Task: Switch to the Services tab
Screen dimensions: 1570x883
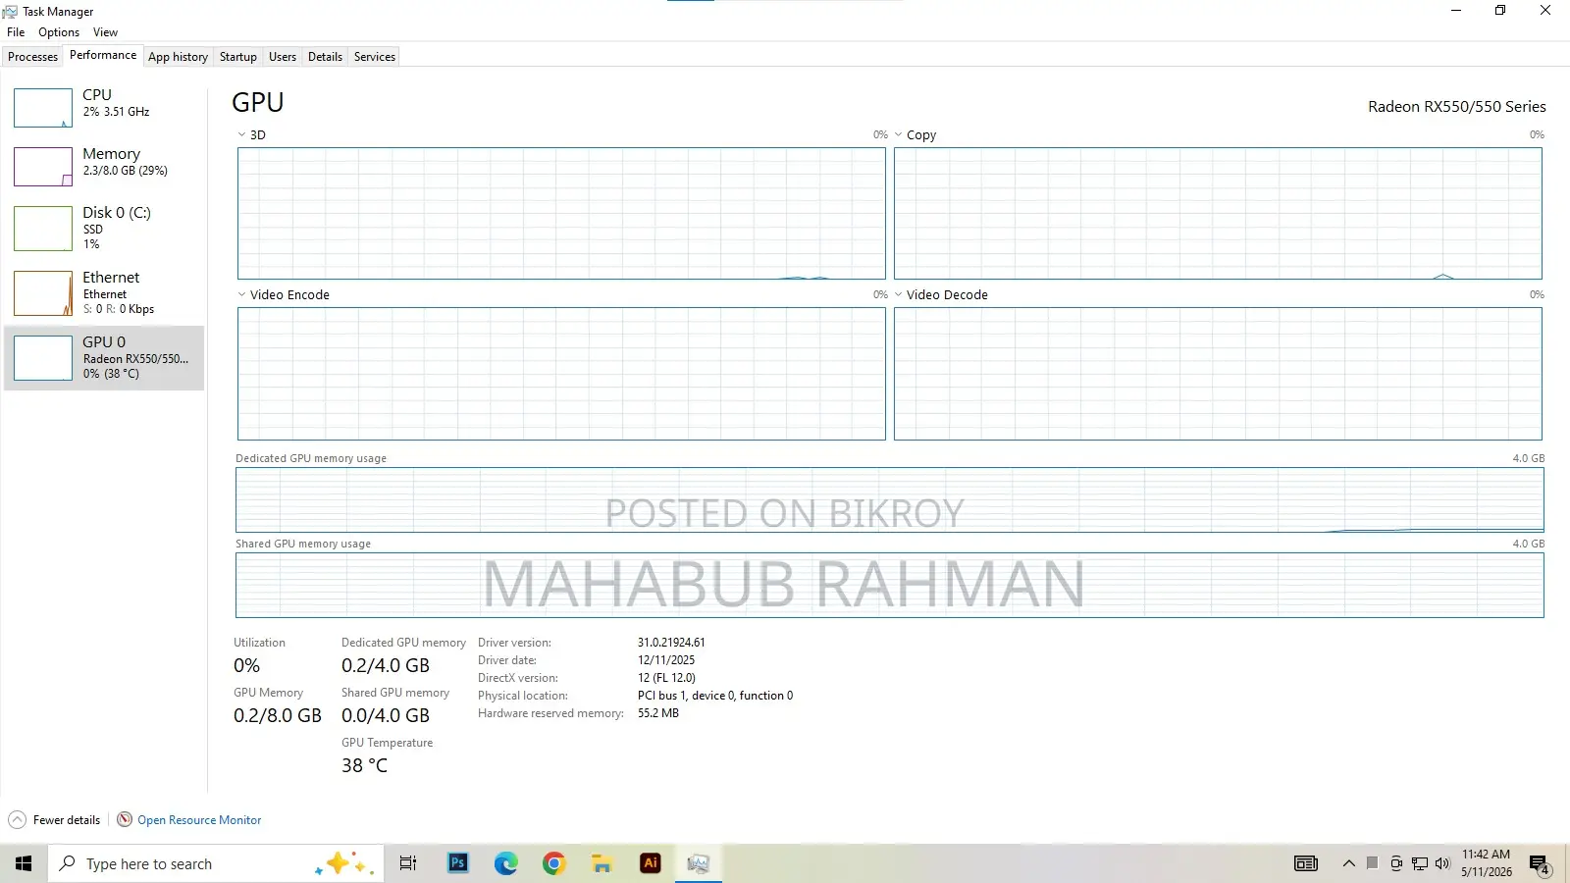Action: click(375, 57)
